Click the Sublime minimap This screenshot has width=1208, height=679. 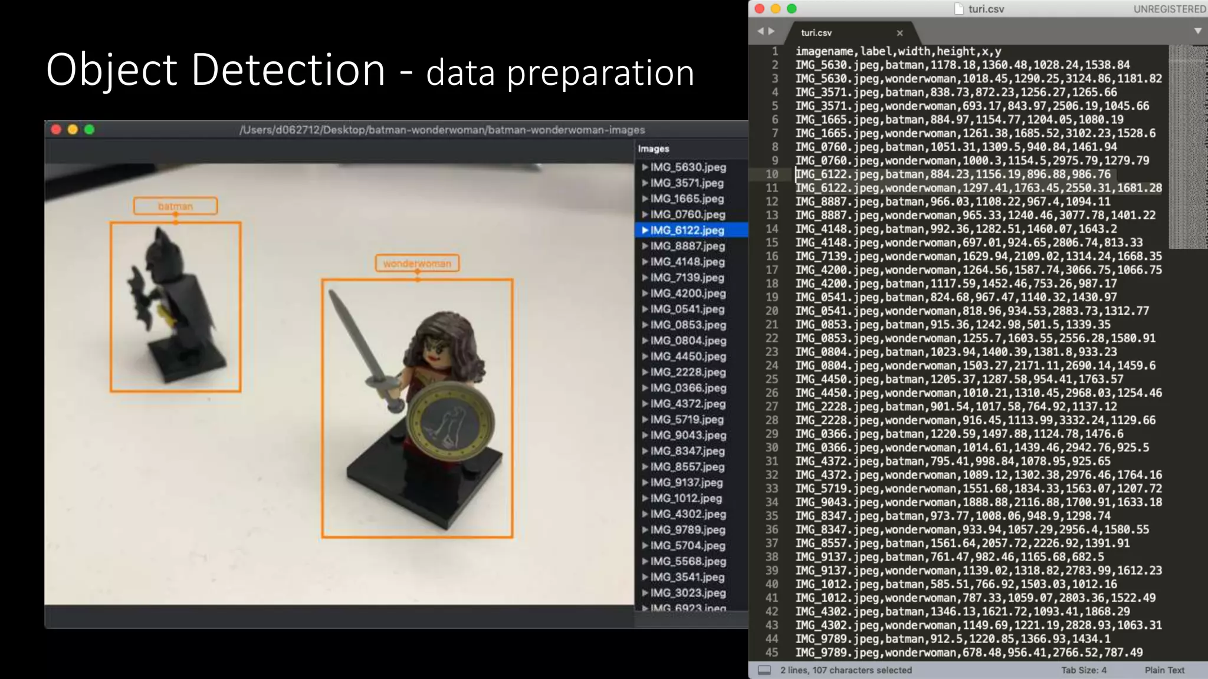tap(1188, 147)
